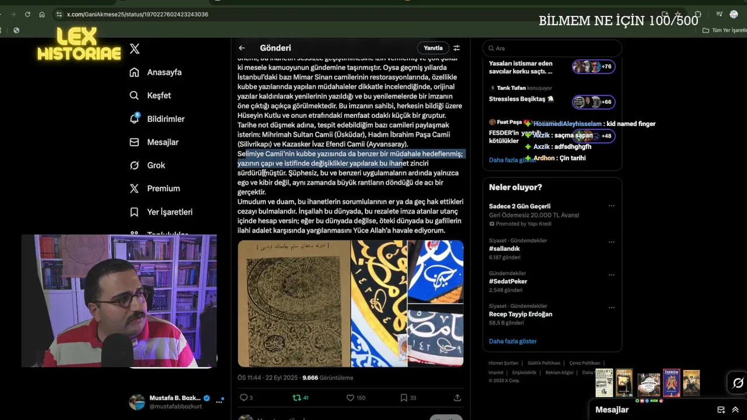Viewport: 747px width, 420px height.
Task: Open more options for Sadece 2 Gün Geçerli
Action: (612, 206)
